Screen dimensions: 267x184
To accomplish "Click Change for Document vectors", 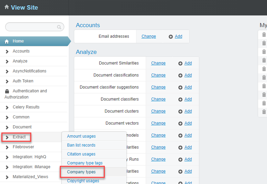I will tap(158, 123).
